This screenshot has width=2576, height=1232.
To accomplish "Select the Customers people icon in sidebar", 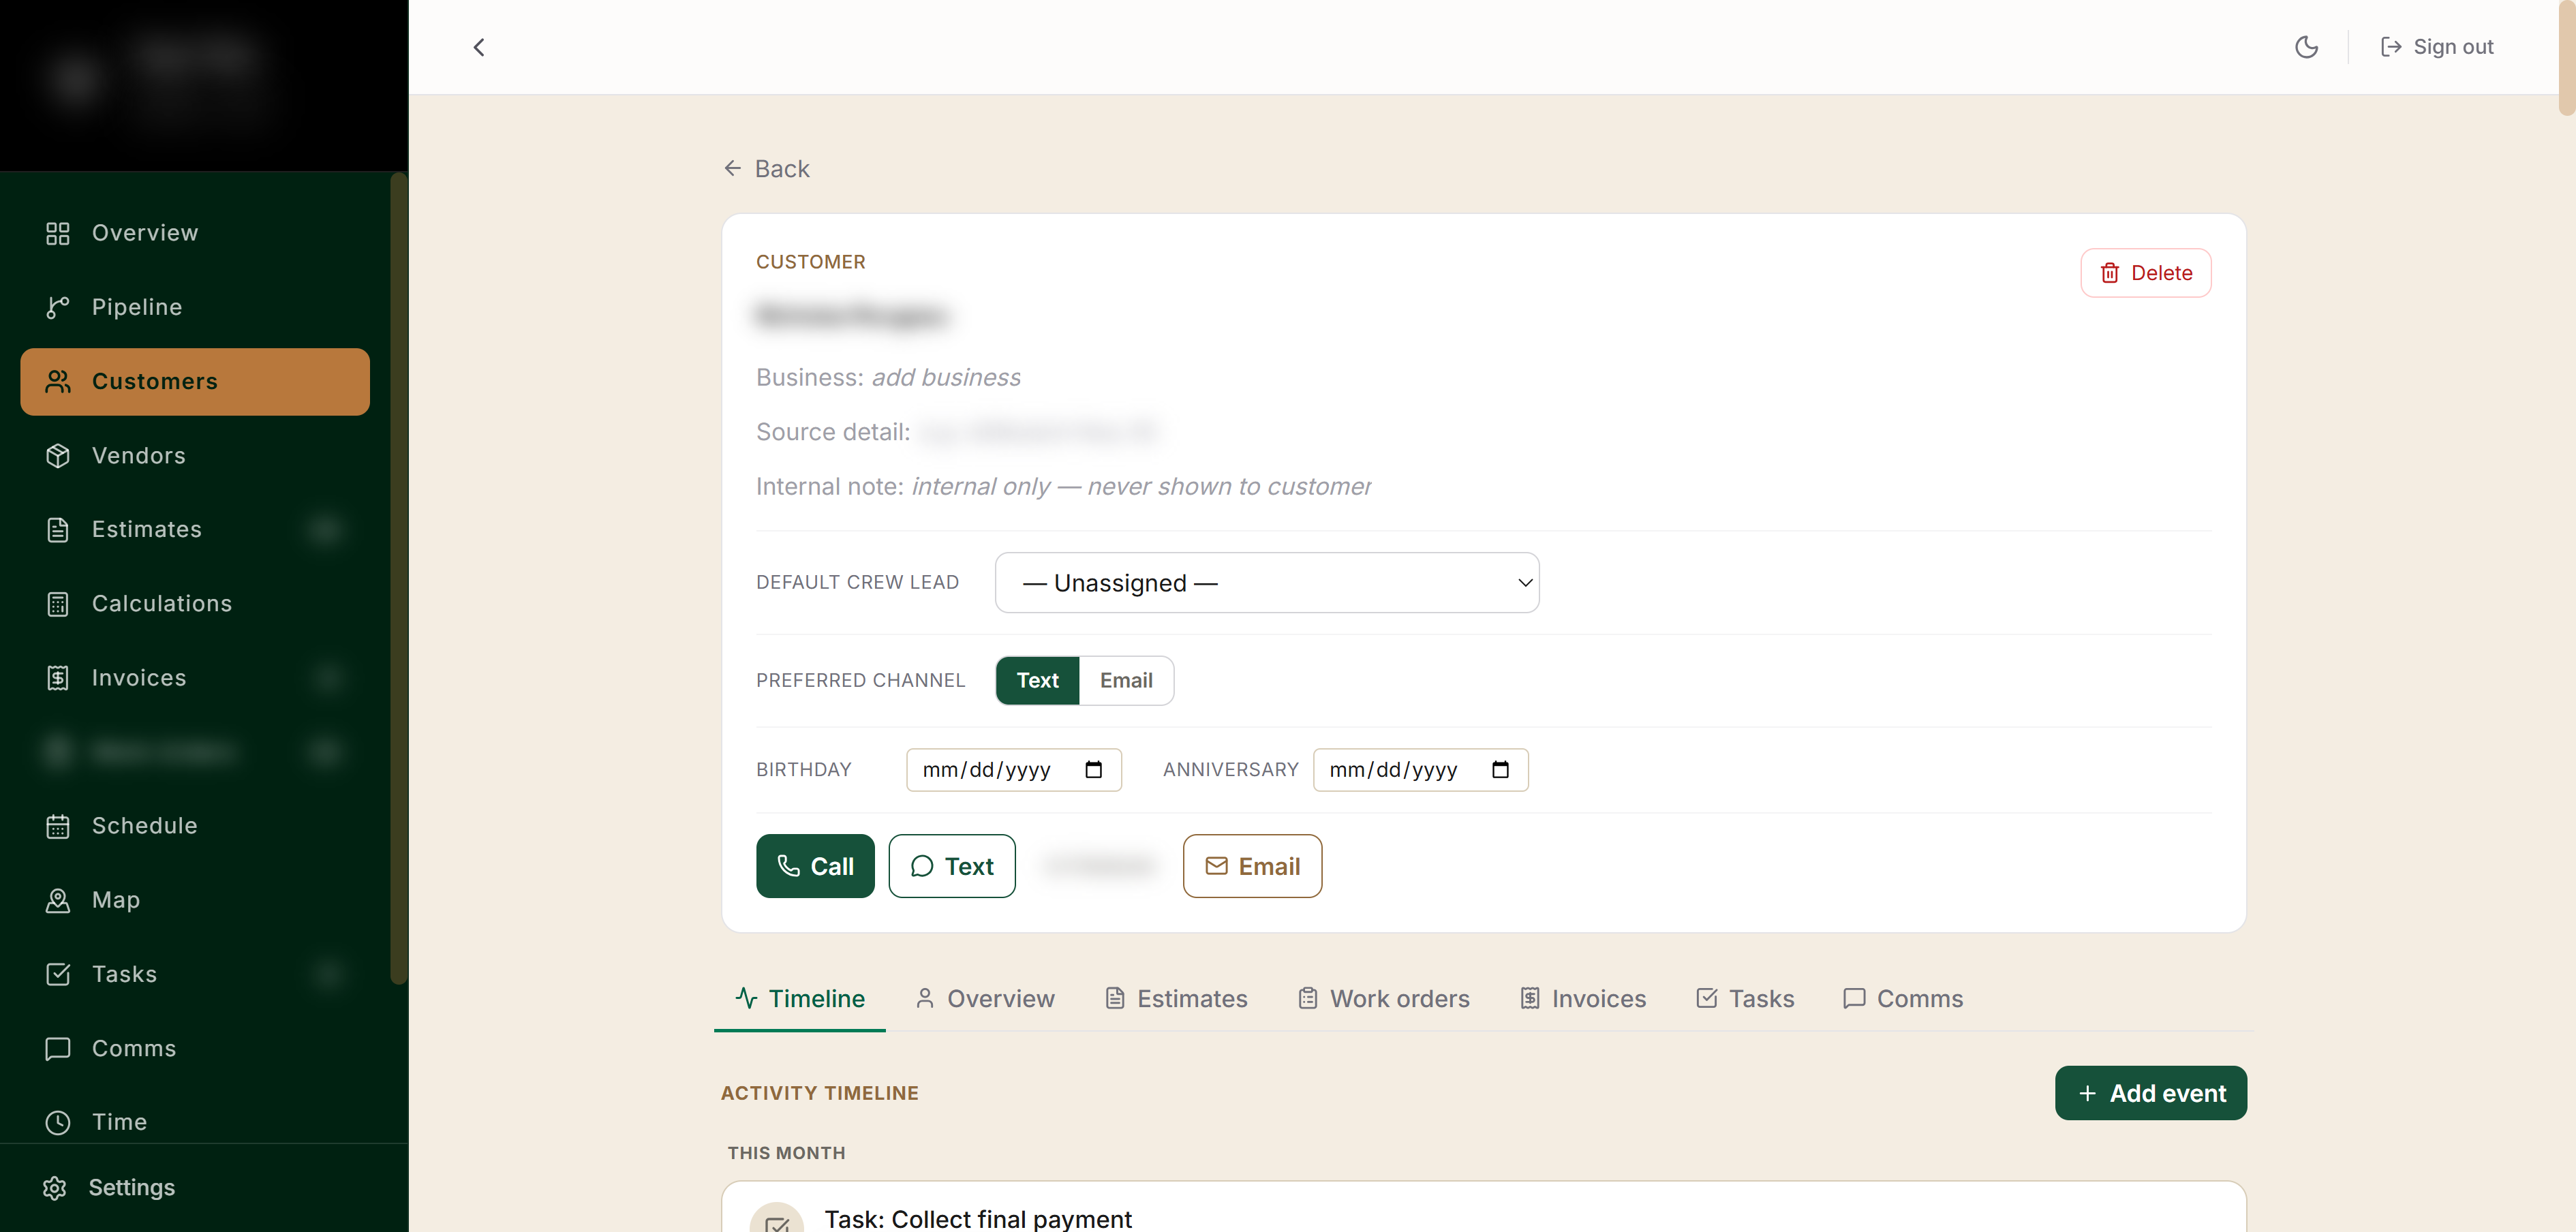I will [58, 381].
